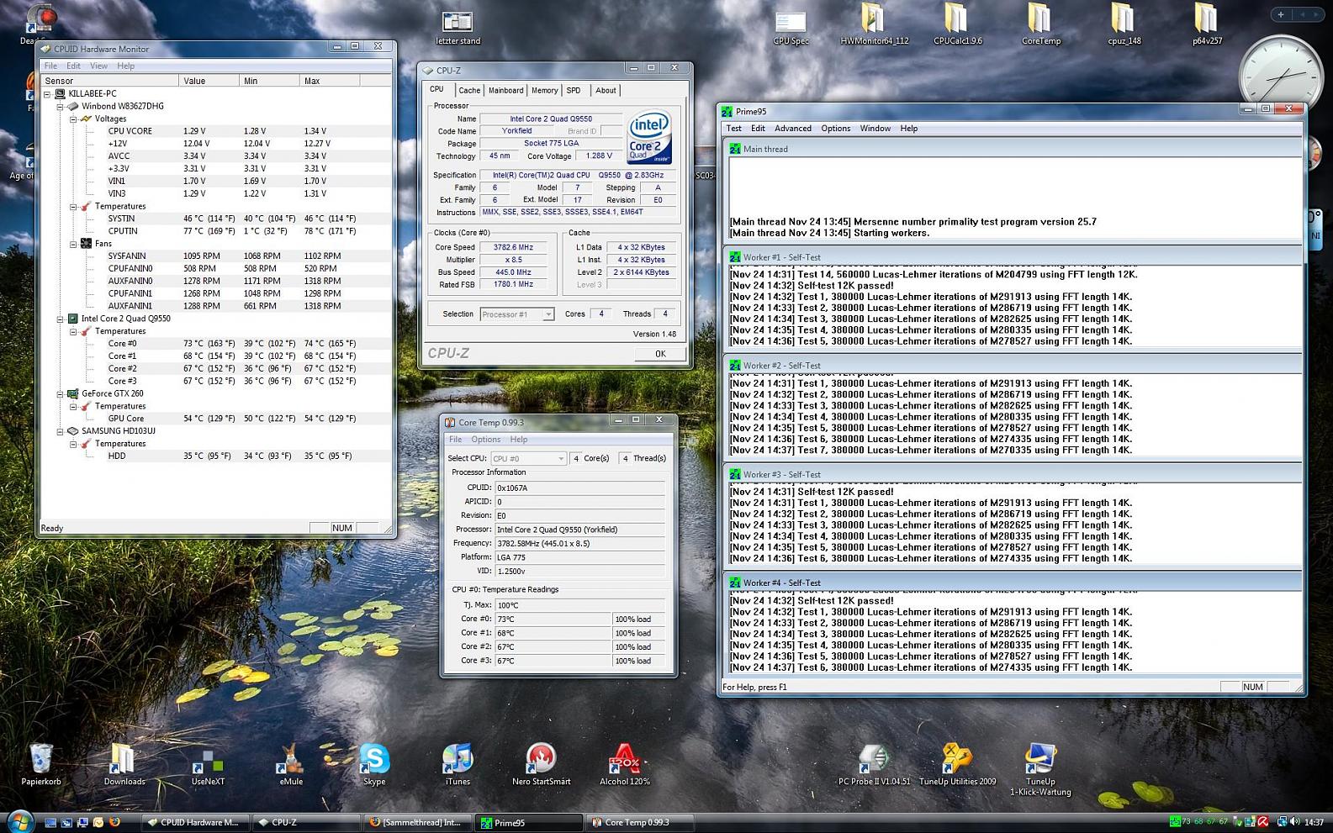
Task: Open the cpuz_148 desktop folder
Action: (x=1124, y=25)
